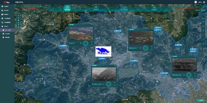The width and height of the screenshot is (207, 103).
Task: Click the admin username in the header
Action: (x=200, y=2)
